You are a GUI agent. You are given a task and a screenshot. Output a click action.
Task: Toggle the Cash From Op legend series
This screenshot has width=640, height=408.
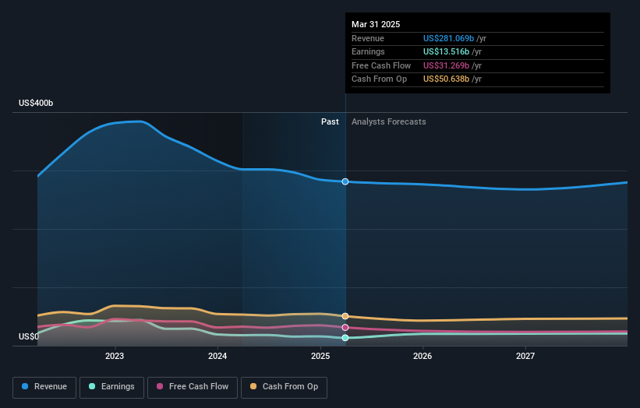[x=284, y=387]
